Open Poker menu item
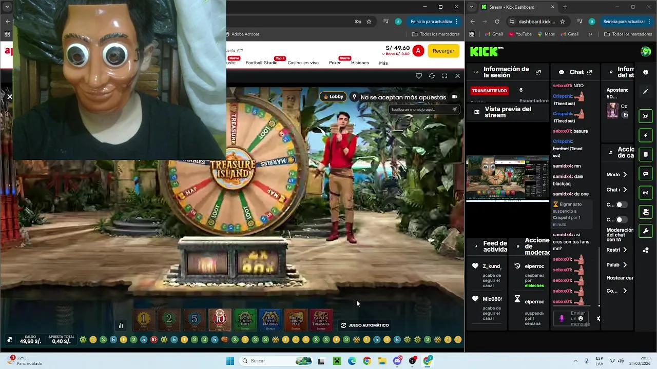 pos(335,63)
